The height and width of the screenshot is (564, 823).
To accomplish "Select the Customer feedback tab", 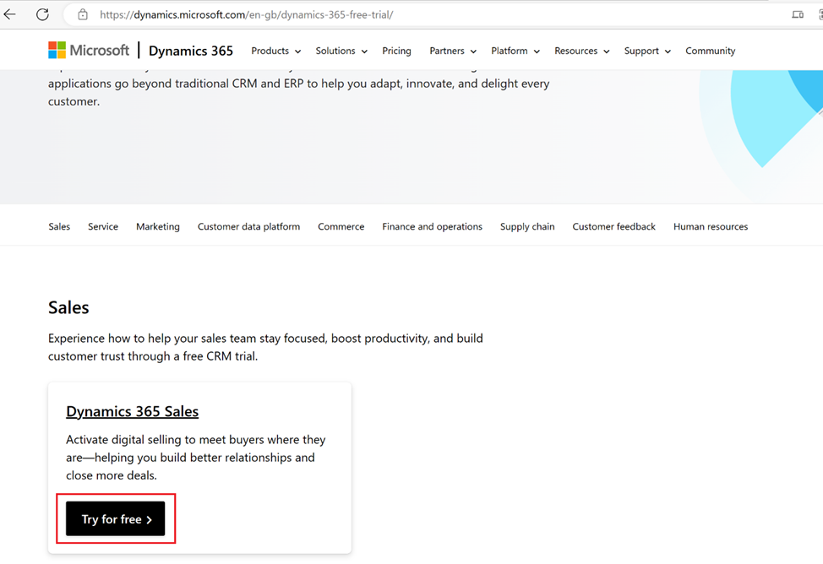I will click(x=614, y=226).
